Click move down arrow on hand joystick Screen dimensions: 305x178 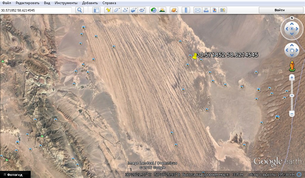pos(292,55)
